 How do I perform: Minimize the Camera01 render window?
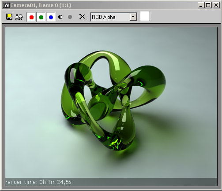pos(201,5)
